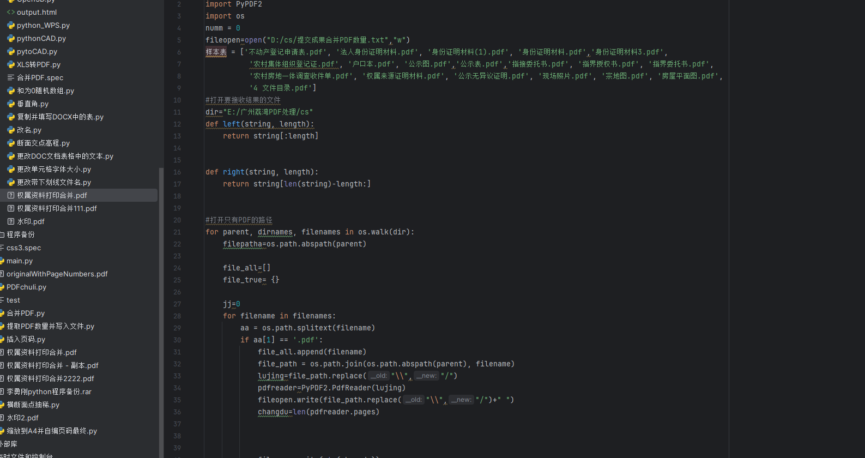Click the Python icon beside pytoCAD.py
Viewport: 865px width, 458px height.
11,51
